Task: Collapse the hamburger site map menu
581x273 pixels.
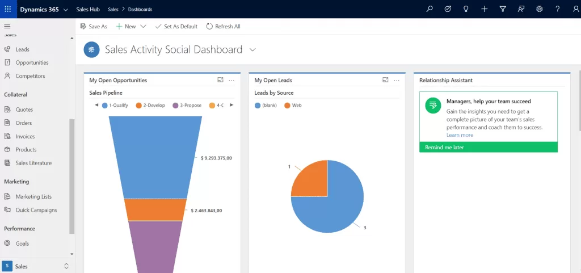Action: 7,27
